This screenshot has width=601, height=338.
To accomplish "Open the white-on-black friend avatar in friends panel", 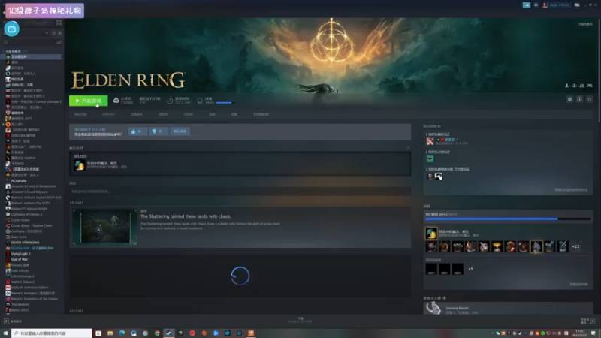I will pyautogui.click(x=439, y=177).
